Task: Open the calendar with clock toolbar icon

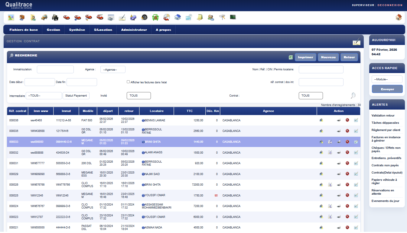Action: click(x=189, y=18)
